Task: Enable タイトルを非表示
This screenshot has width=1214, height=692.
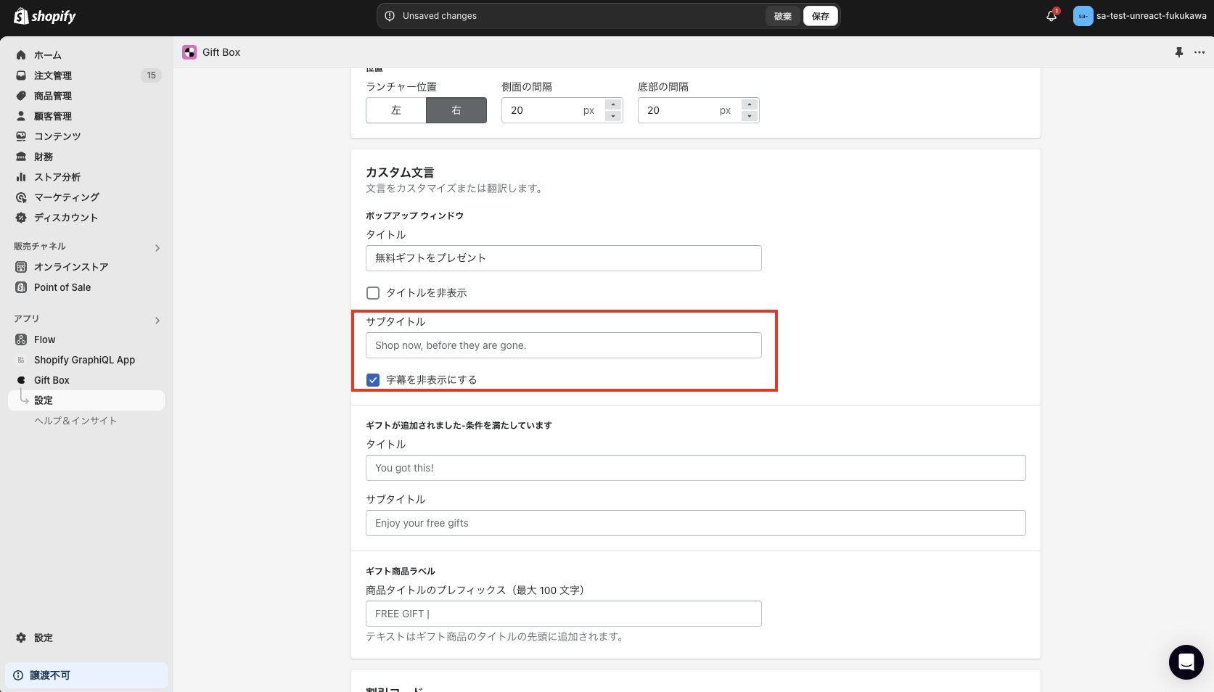Action: pyautogui.click(x=372, y=292)
